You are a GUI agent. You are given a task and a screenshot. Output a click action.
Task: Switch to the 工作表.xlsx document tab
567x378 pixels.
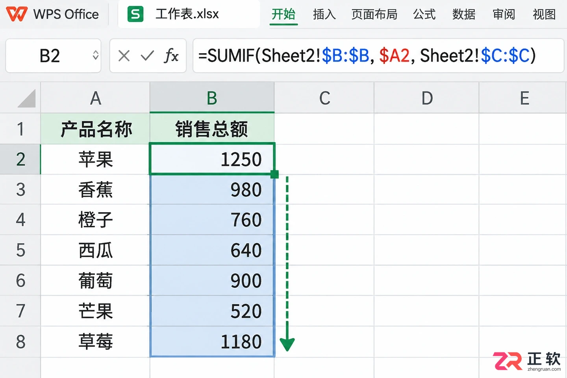pos(189,14)
